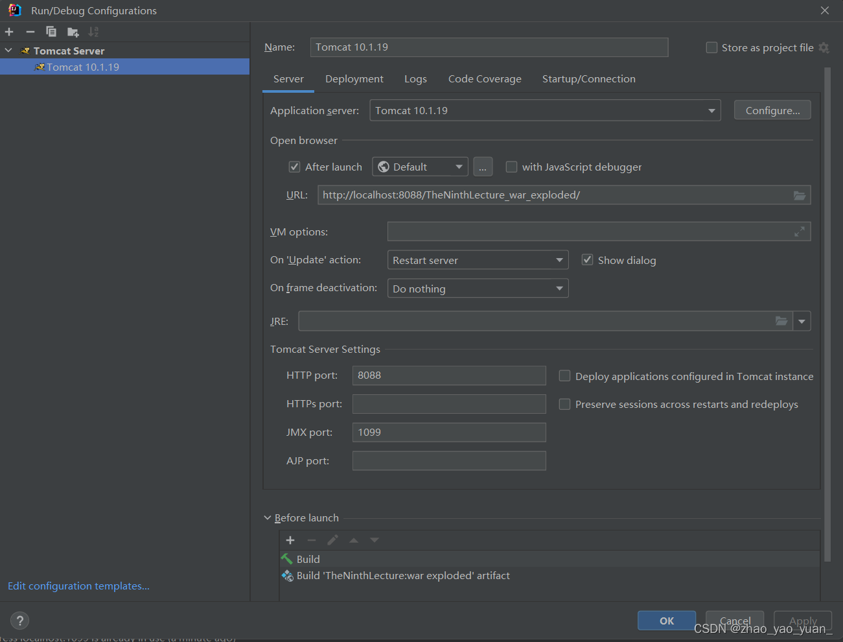843x642 pixels.
Task: Open the On frame deactivation dropdown
Action: [478, 289]
